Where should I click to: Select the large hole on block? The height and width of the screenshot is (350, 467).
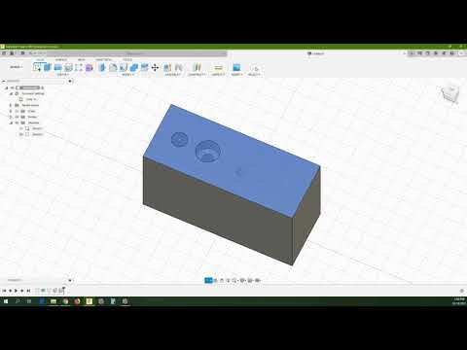(x=208, y=151)
